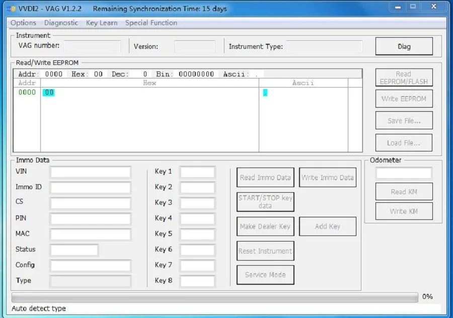This screenshot has height=318, width=453.
Task: Close the VVDI2 window
Action: (x=434, y=7)
